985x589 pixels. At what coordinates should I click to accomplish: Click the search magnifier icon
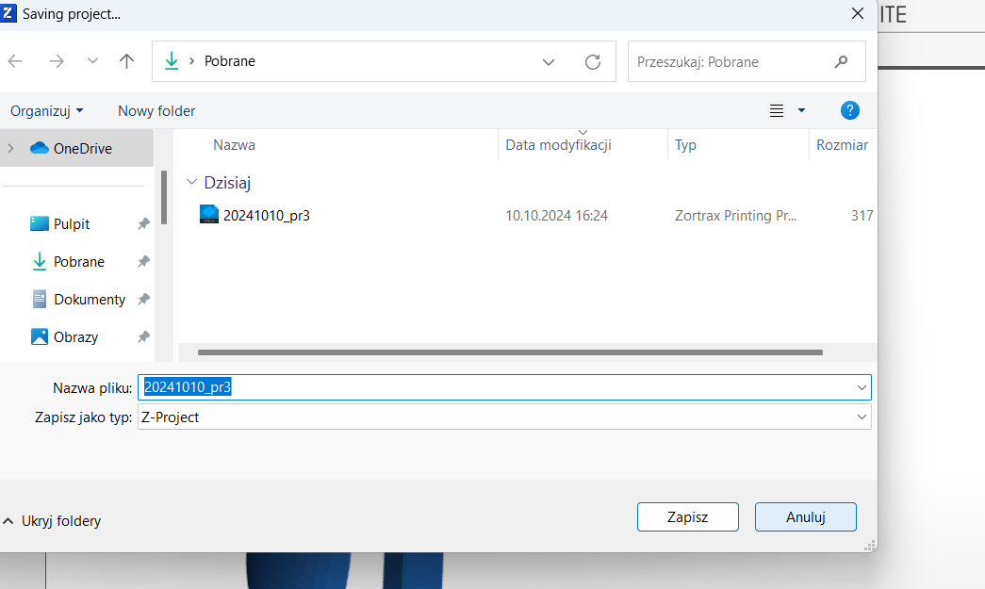[841, 61]
